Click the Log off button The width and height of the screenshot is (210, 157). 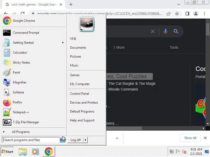point(75,140)
